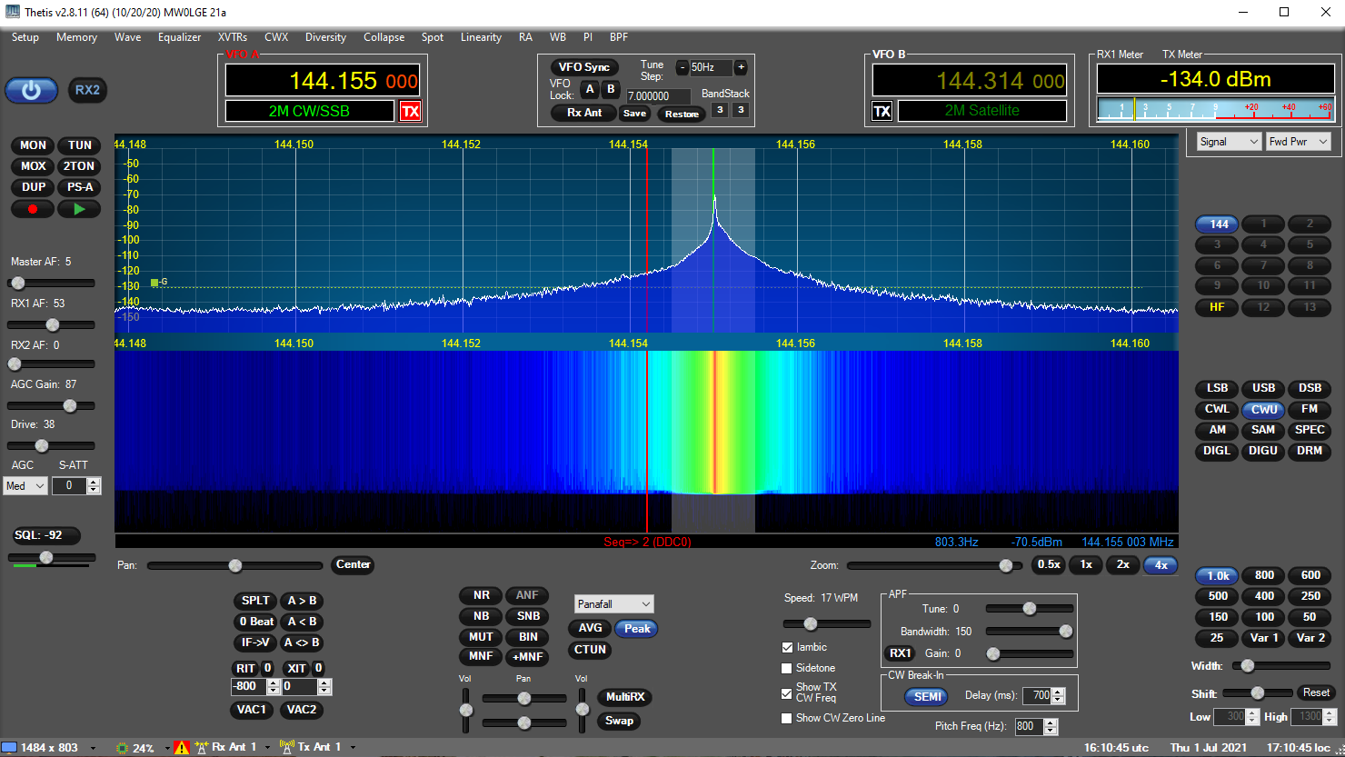Click the Swap button

point(619,721)
